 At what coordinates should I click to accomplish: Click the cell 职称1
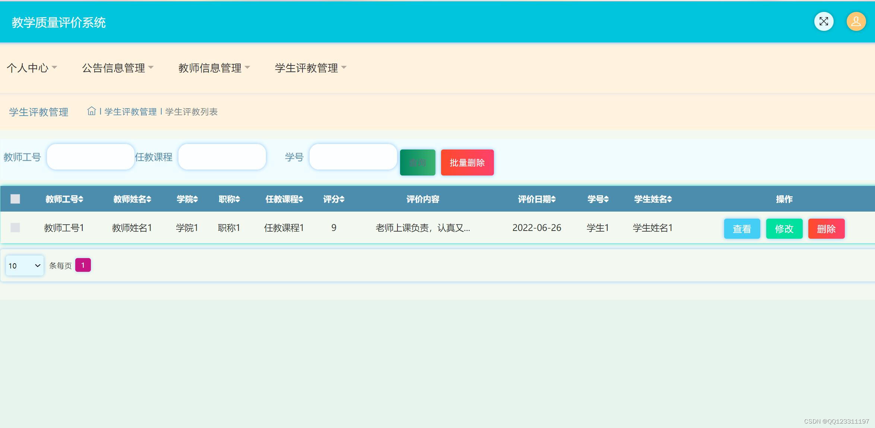point(229,228)
